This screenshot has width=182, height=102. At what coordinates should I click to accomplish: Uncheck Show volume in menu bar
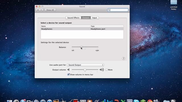(x=68, y=75)
